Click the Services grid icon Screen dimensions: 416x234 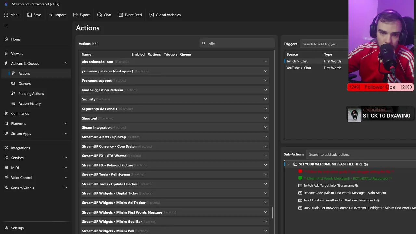coord(6,158)
